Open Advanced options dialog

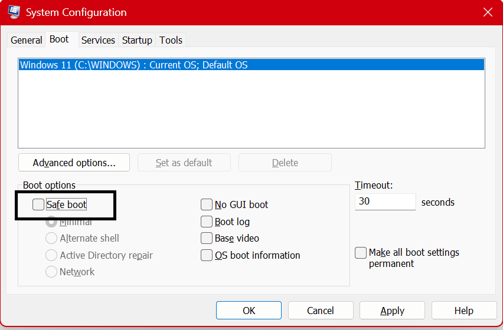pos(74,163)
